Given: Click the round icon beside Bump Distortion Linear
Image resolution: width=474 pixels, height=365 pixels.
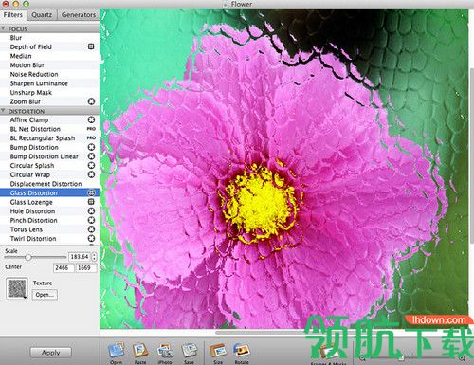Looking at the screenshot, I should [91, 156].
